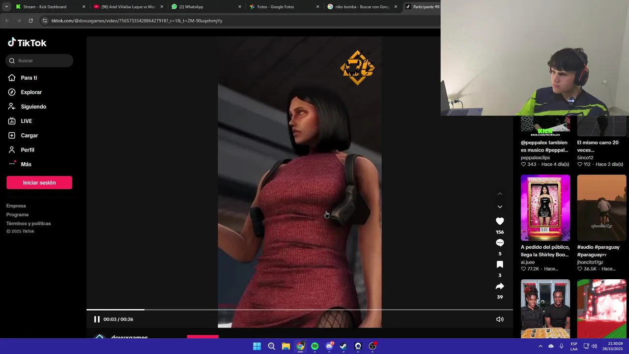
Task: Go forward in browser history
Action: pos(19,21)
